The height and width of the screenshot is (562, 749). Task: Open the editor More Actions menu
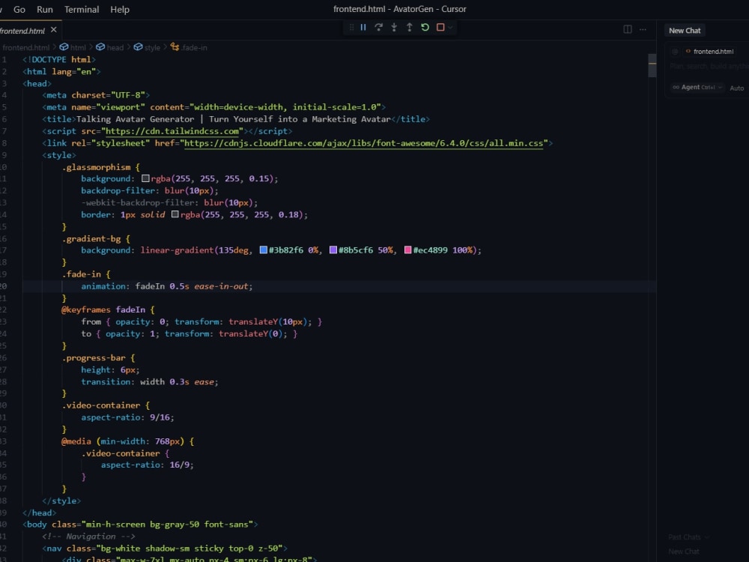point(643,29)
